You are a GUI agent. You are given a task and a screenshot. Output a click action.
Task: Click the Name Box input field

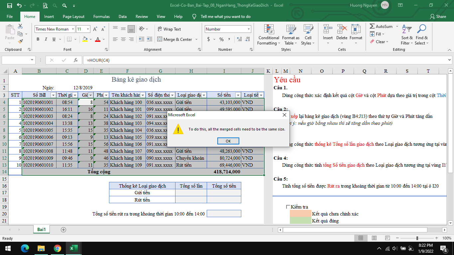click(16, 60)
